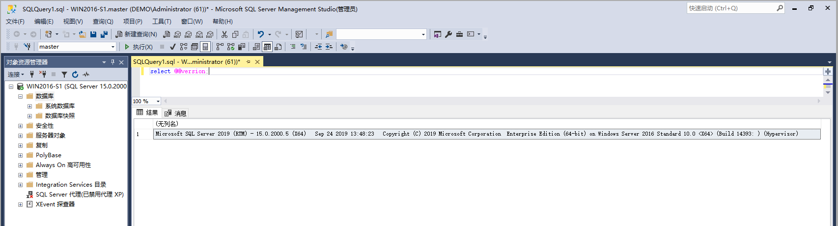
Task: Toggle results to grid mode
Action: (267, 47)
